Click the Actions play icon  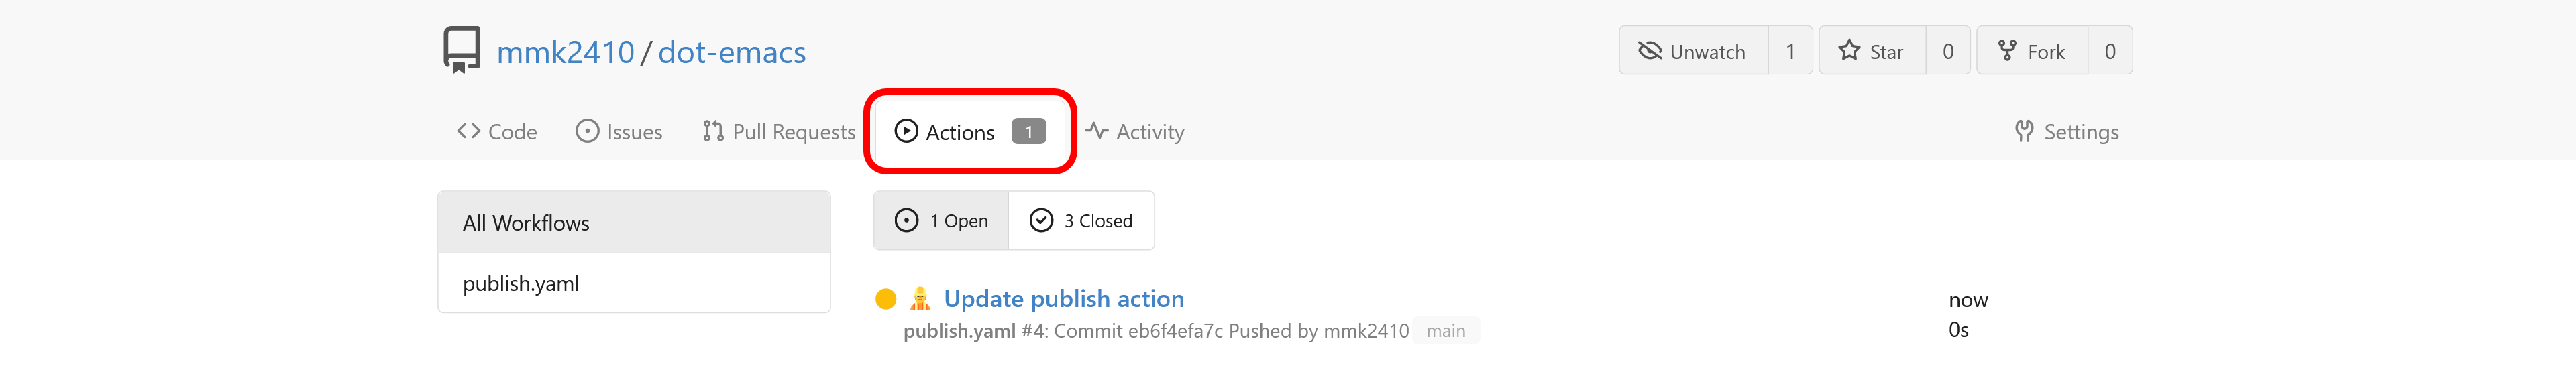tap(906, 131)
